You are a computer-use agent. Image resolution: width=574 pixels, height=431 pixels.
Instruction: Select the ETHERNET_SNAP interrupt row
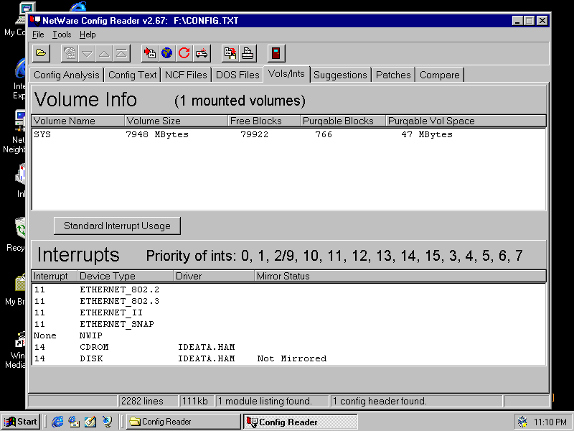(289, 324)
